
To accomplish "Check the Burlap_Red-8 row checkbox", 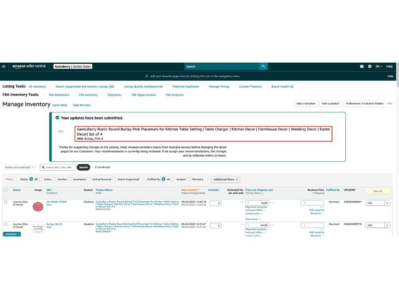I will coord(6,224).
